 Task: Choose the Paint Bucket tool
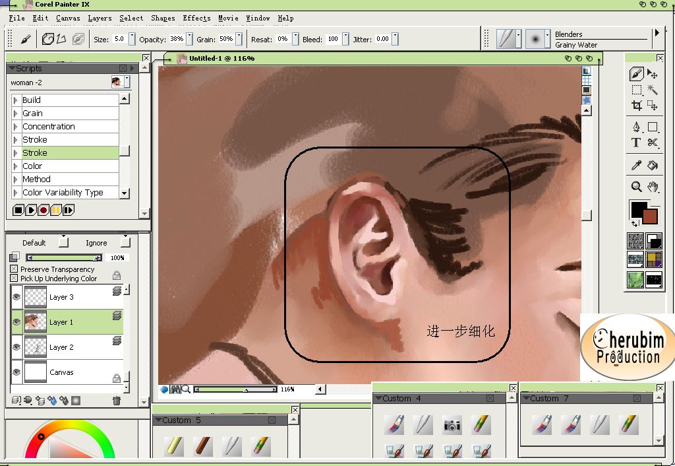(x=653, y=164)
